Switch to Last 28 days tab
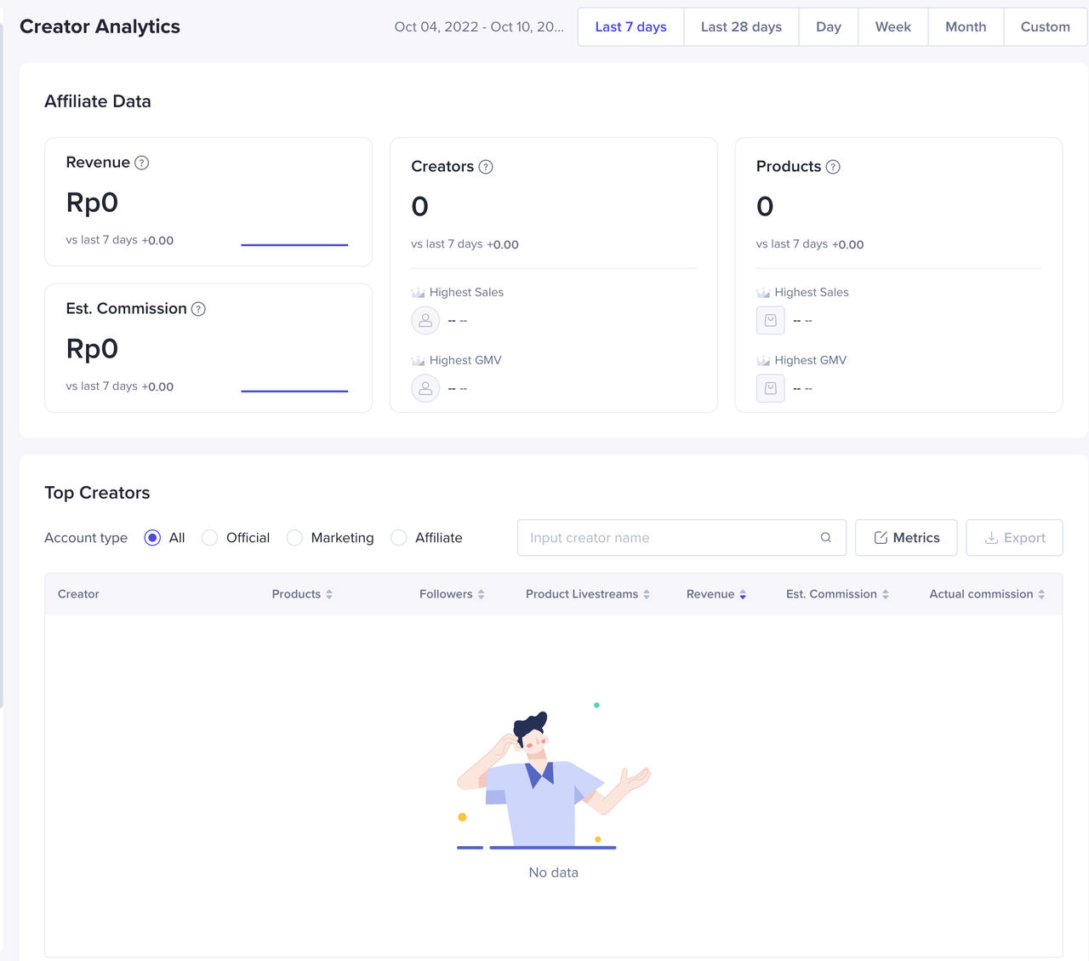1089x961 pixels. (741, 27)
